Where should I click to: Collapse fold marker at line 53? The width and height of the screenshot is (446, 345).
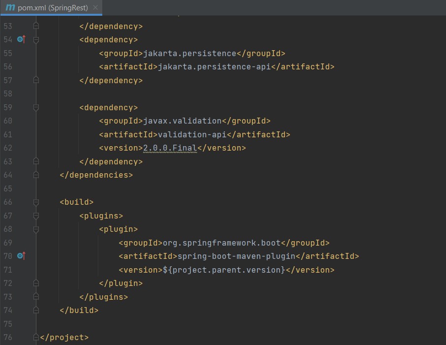pyautogui.click(x=36, y=26)
